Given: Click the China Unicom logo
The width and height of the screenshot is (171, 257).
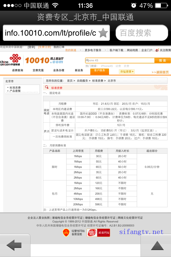Looking at the screenshot, I should tap(10, 60).
